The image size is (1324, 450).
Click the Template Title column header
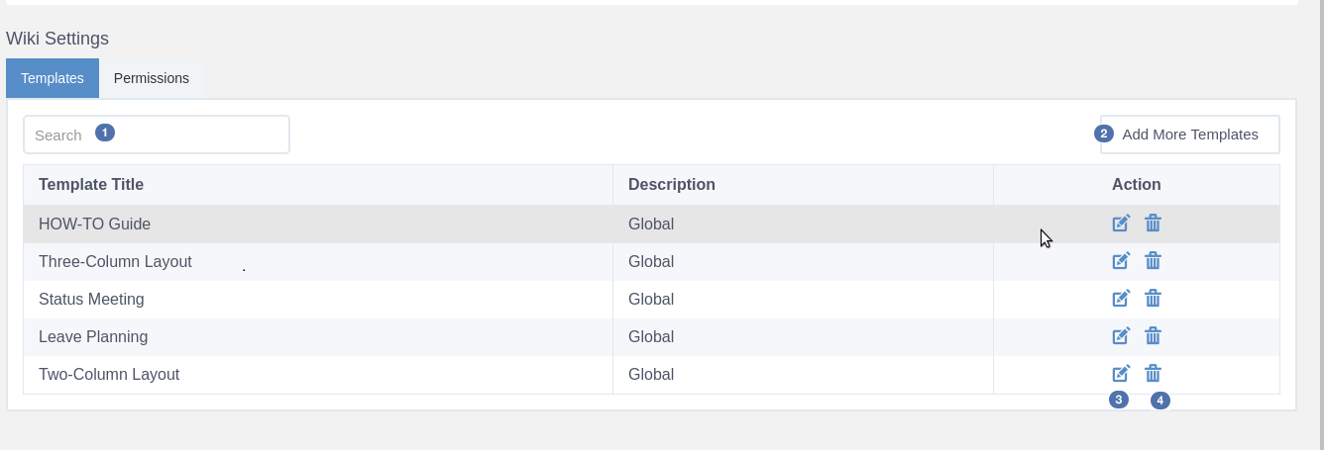pyautogui.click(x=91, y=185)
